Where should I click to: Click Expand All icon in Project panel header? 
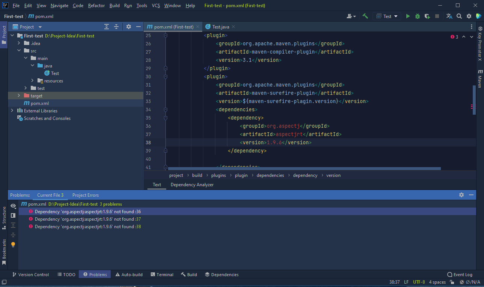pos(107,27)
